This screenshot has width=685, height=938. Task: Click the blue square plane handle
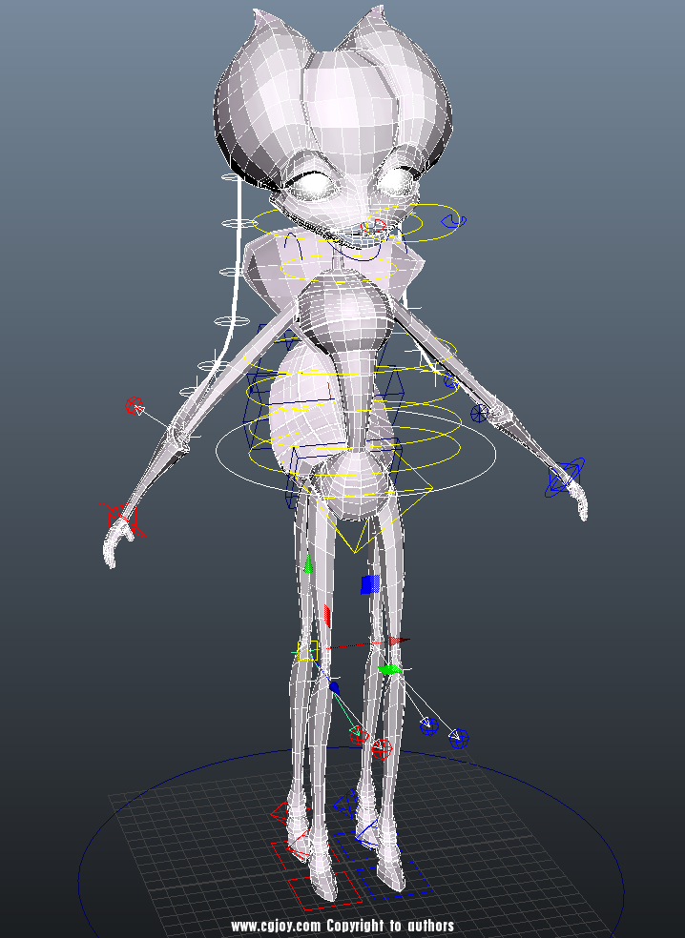point(370,584)
